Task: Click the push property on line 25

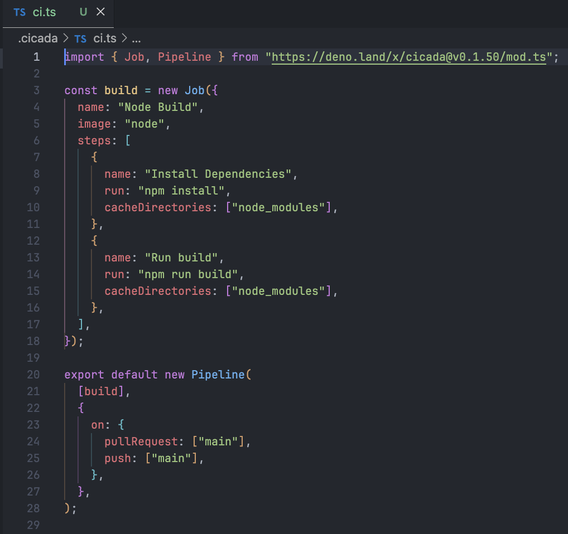Action: [117, 458]
